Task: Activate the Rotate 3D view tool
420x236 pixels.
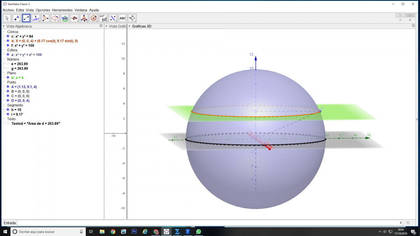Action: coord(132,18)
